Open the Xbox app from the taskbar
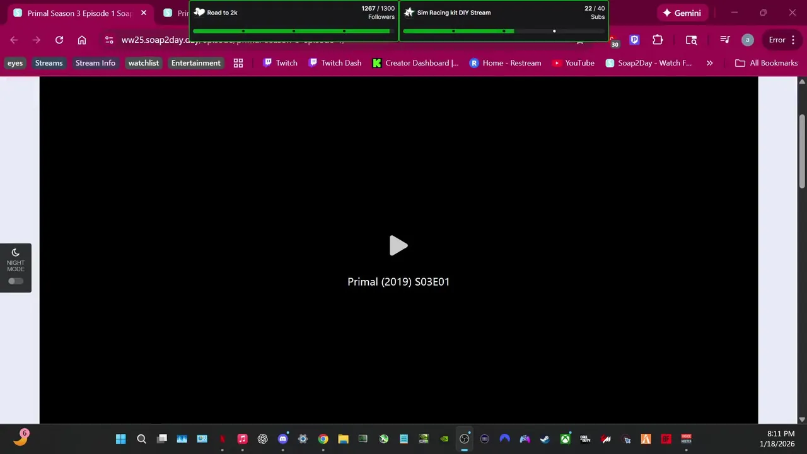This screenshot has height=454, width=807. [565, 439]
